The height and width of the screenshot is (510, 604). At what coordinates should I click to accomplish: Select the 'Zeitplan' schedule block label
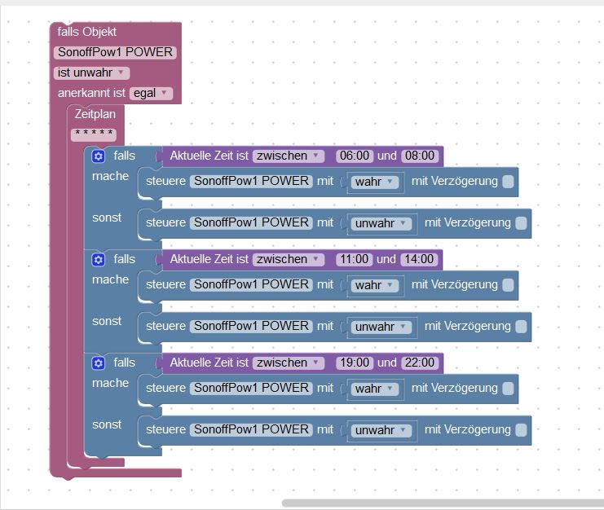click(95, 114)
